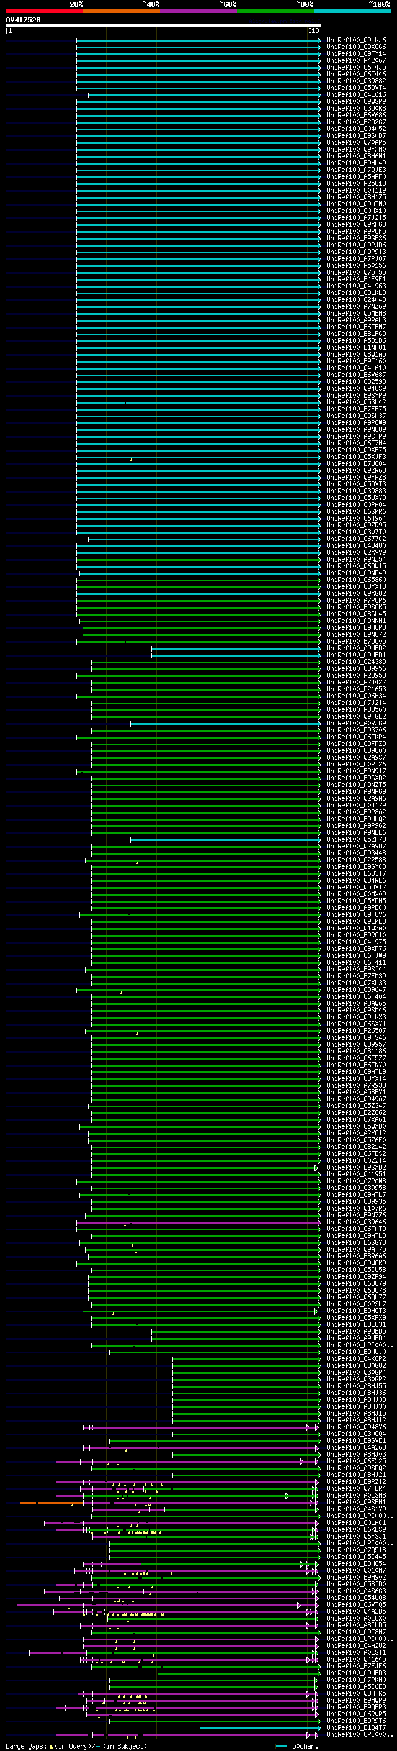Select hit label UniRef100_Q5DVT4
Image resolution: width=397 pixels, height=1751 pixels.
356,88
